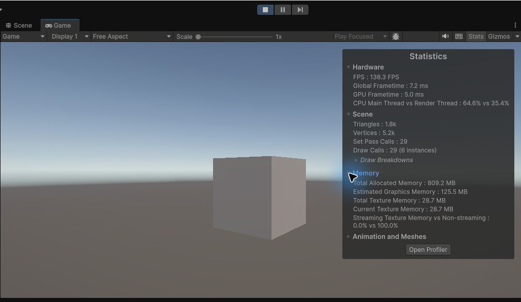The width and height of the screenshot is (521, 302).
Task: Open the Free Aspect resolution dropdown
Action: click(x=132, y=36)
